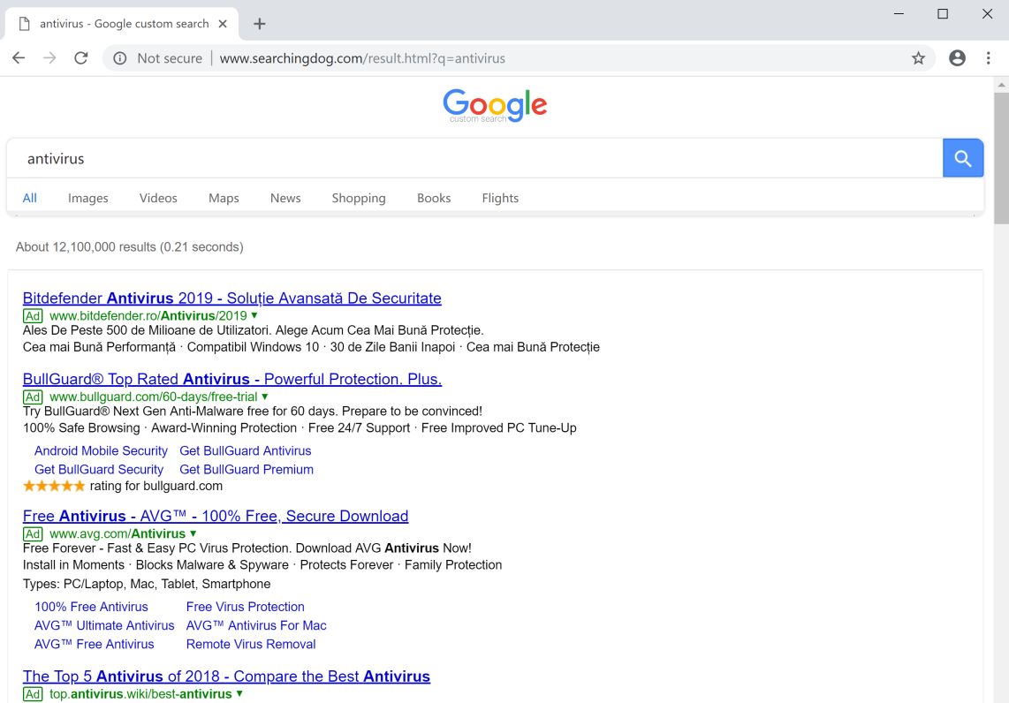Bookmark this page with the star
This screenshot has height=703, width=1009.
point(919,57)
